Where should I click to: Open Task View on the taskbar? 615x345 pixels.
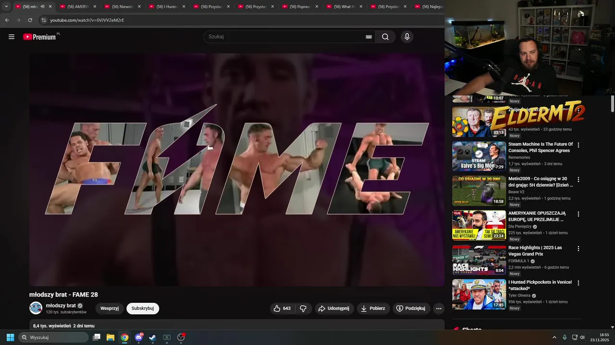pyautogui.click(x=97, y=337)
